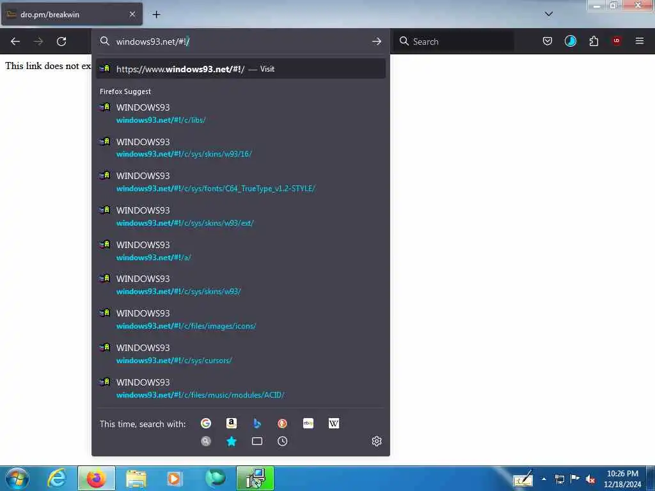The width and height of the screenshot is (655, 491).
Task: Search bookmarks using the star icon
Action: point(231,441)
